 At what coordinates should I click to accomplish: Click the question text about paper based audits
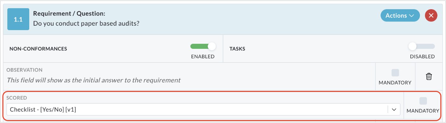86,23
